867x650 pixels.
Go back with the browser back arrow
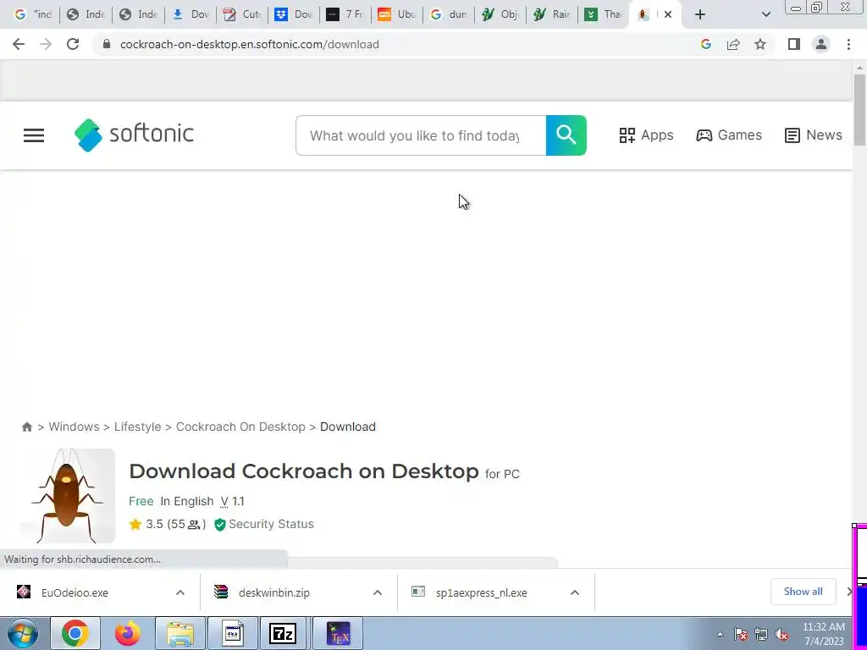19,44
